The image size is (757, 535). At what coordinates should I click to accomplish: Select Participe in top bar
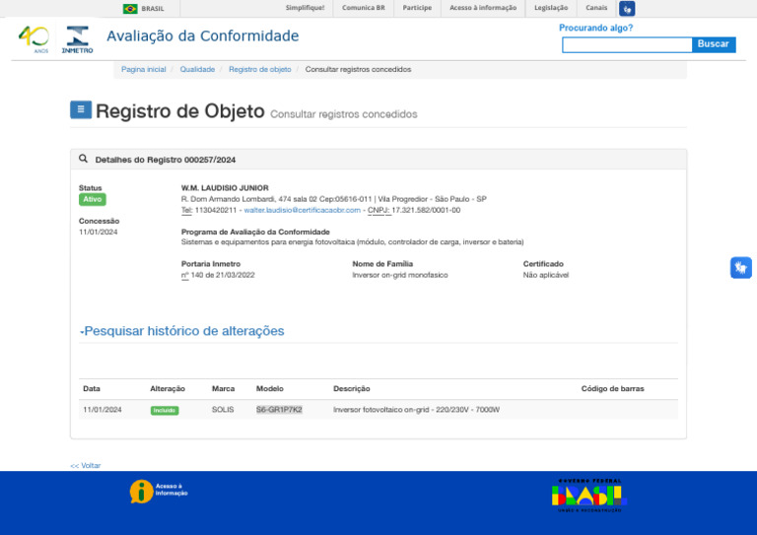pos(417,8)
